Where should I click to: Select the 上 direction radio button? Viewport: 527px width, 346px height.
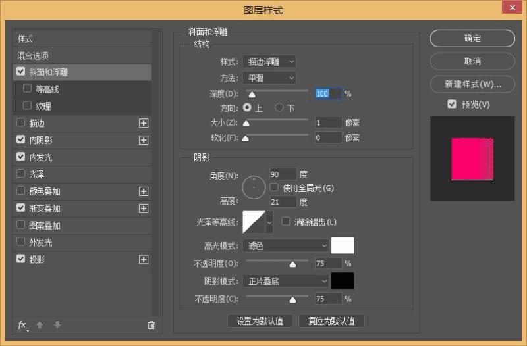(247, 107)
